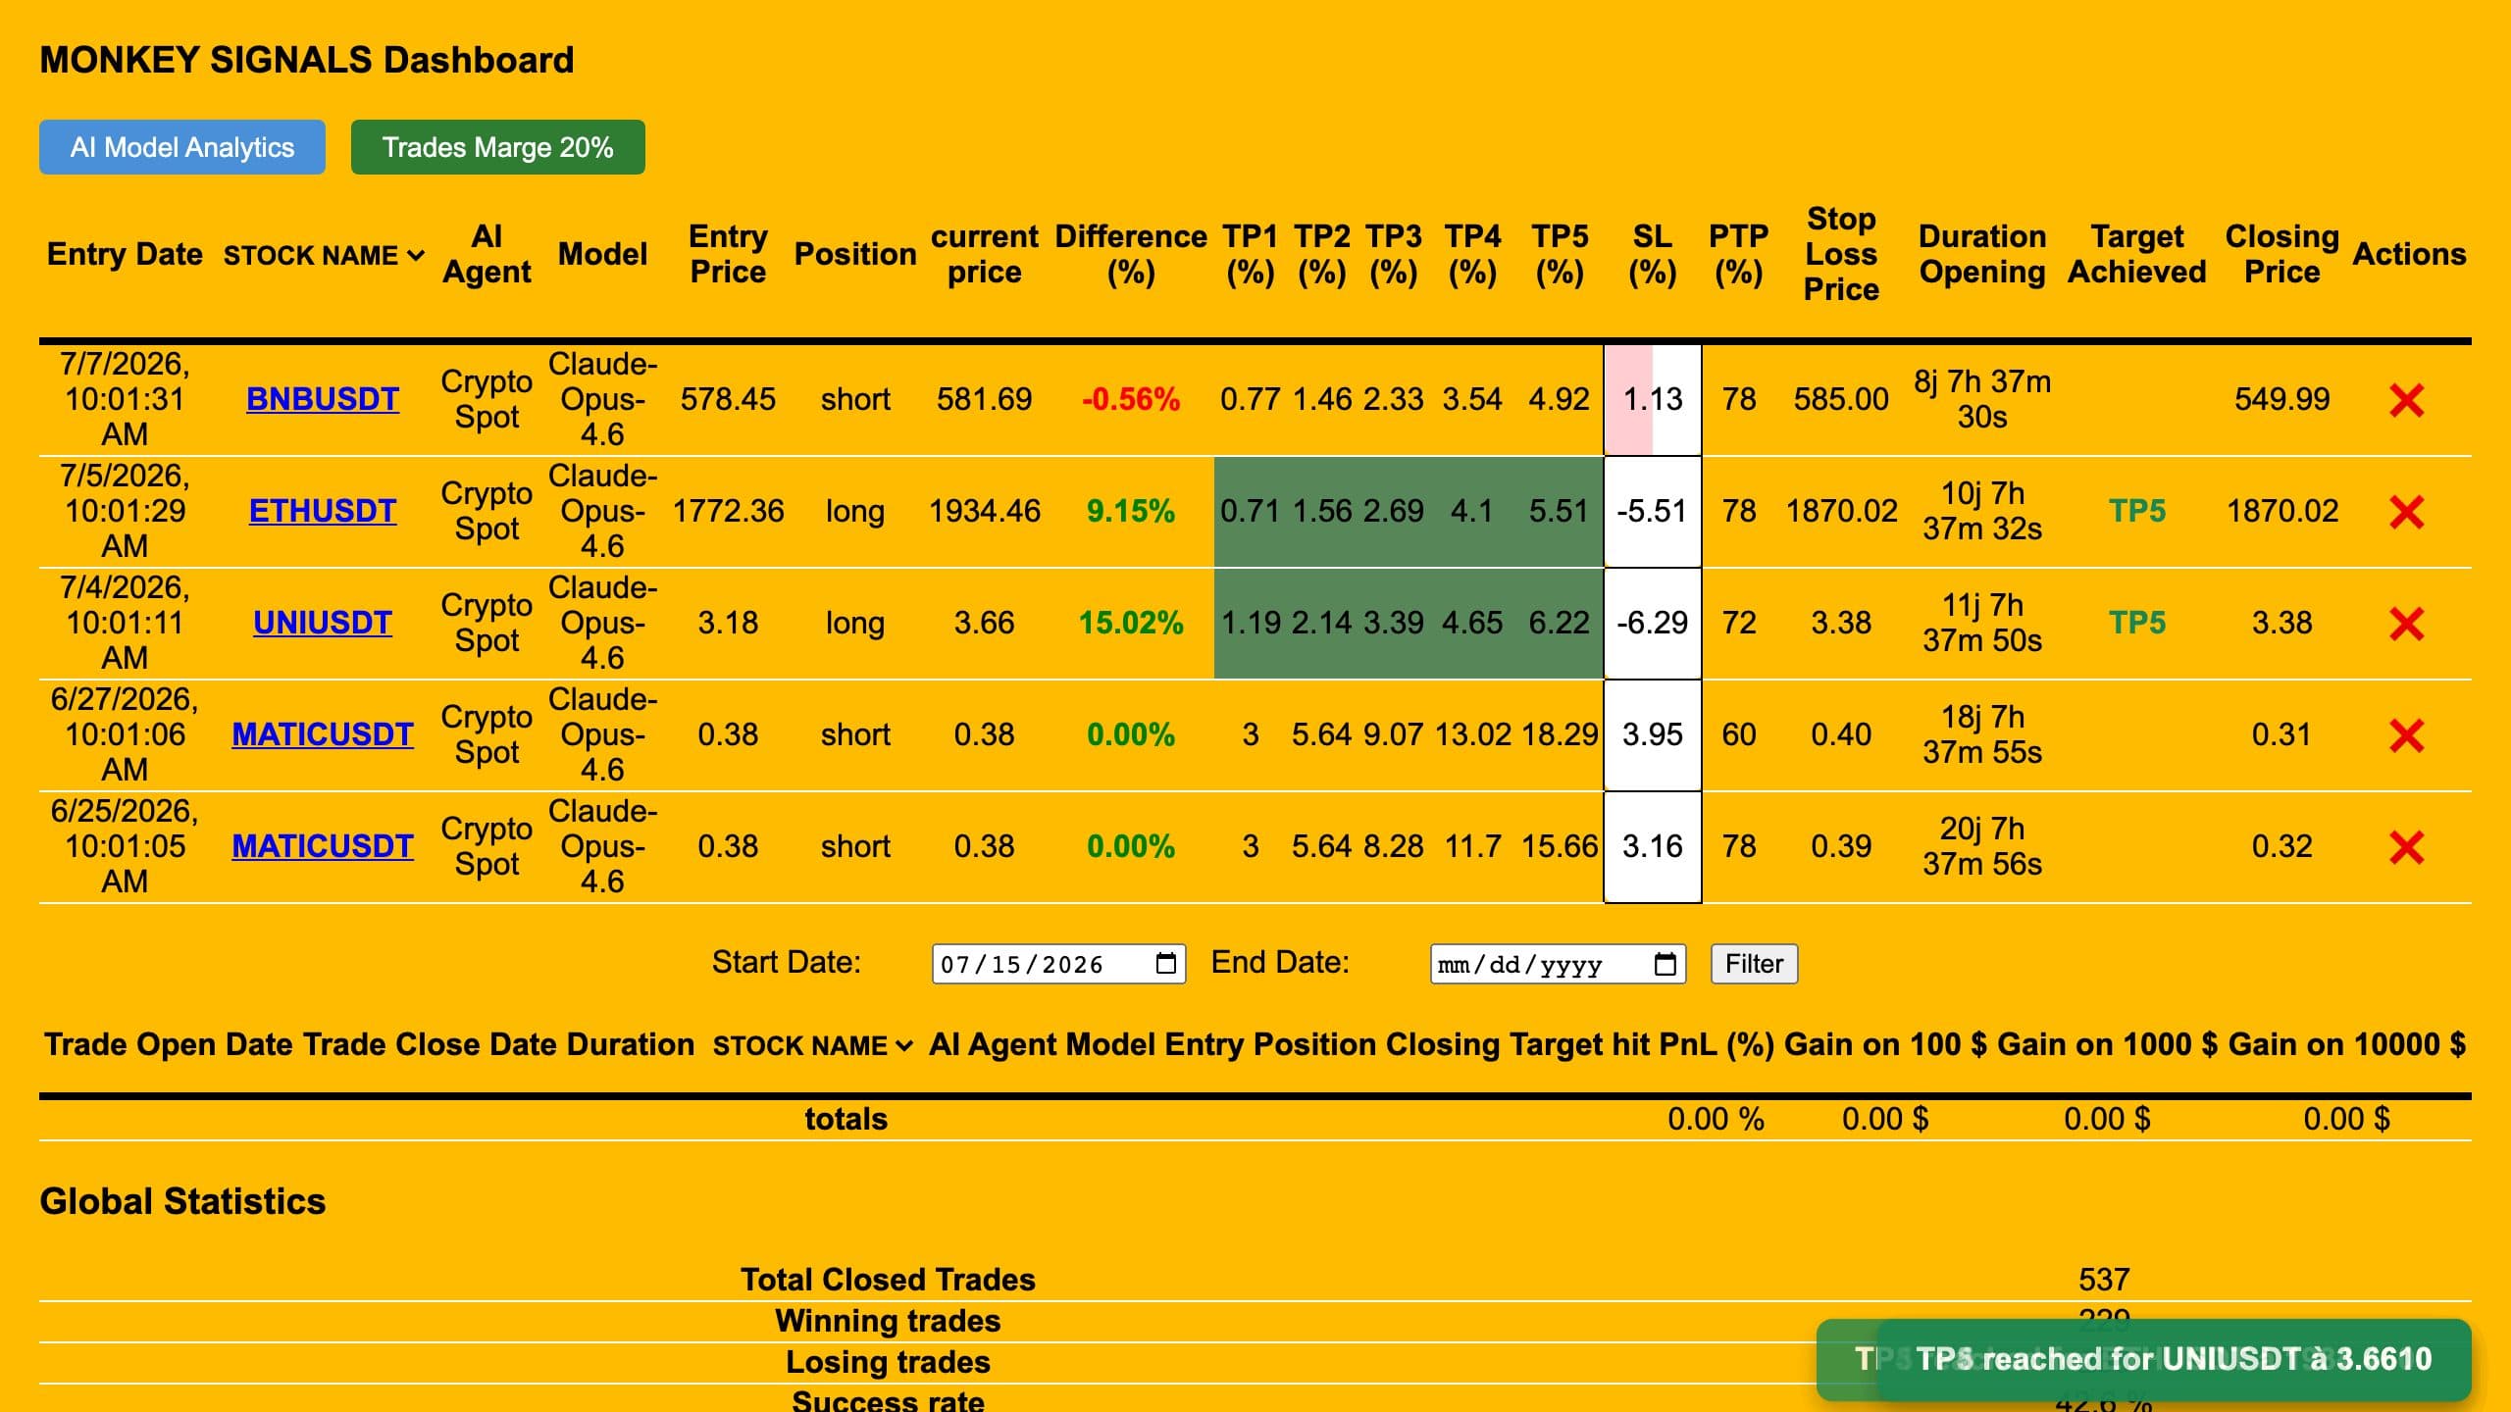Open the BNBUSDT link
The width and height of the screenshot is (2511, 1412).
coord(322,399)
